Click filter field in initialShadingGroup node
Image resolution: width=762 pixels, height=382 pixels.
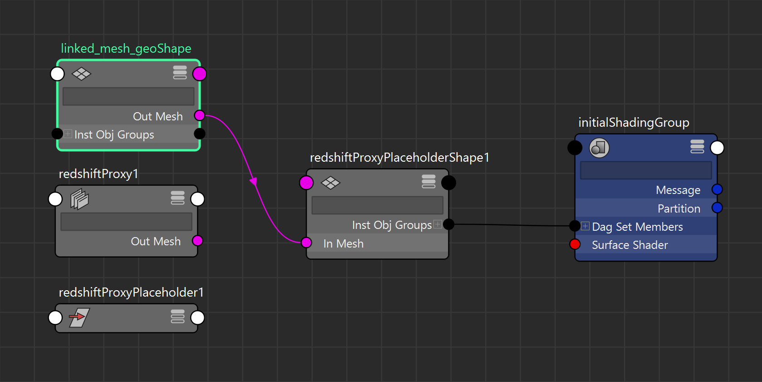coord(646,170)
